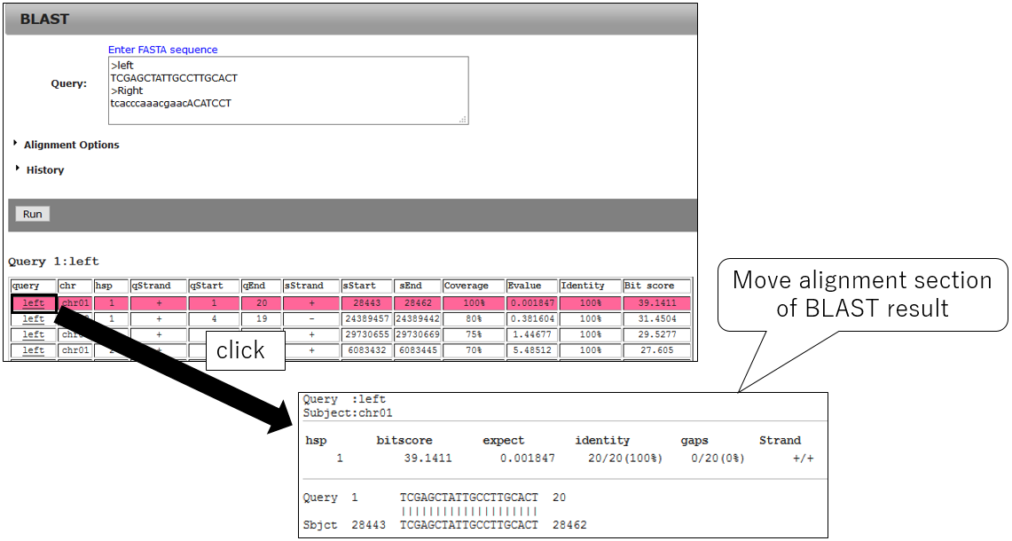Click the qEnd cell 19 in the second row

tap(262, 319)
